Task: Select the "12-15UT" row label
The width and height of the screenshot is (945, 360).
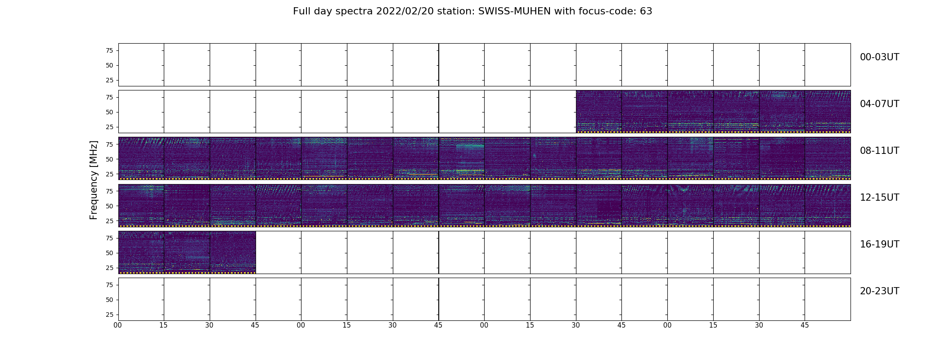Action: 879,198
